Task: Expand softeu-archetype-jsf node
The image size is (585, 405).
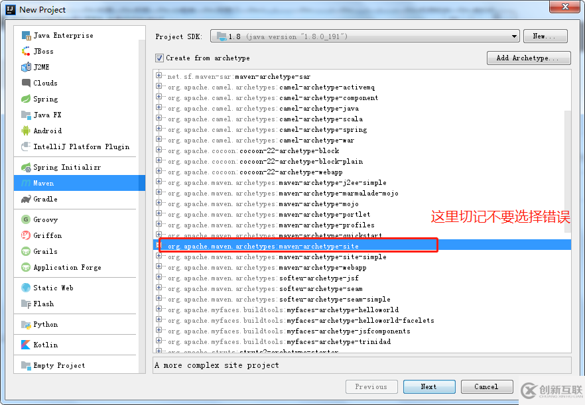Action: coord(159,277)
